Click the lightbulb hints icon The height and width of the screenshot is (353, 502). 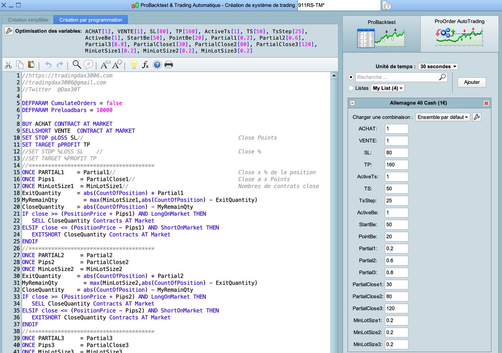[x=134, y=64]
